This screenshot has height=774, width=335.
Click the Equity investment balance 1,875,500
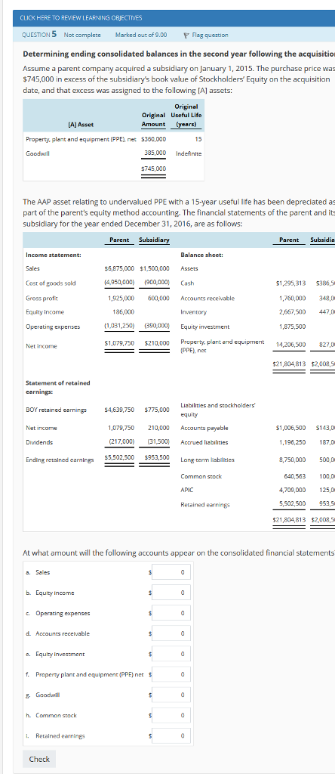[x=293, y=327]
